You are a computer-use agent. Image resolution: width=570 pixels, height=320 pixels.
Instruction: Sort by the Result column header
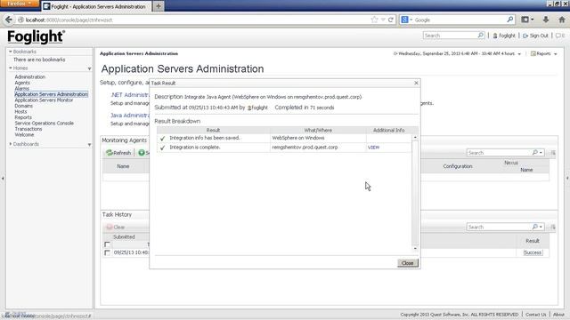pyautogui.click(x=213, y=131)
